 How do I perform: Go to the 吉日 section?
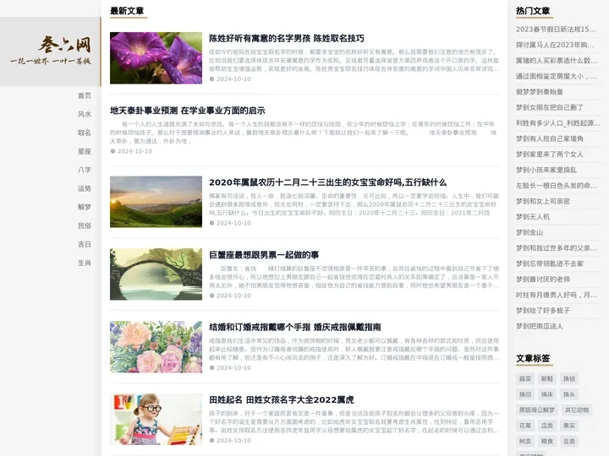click(85, 244)
